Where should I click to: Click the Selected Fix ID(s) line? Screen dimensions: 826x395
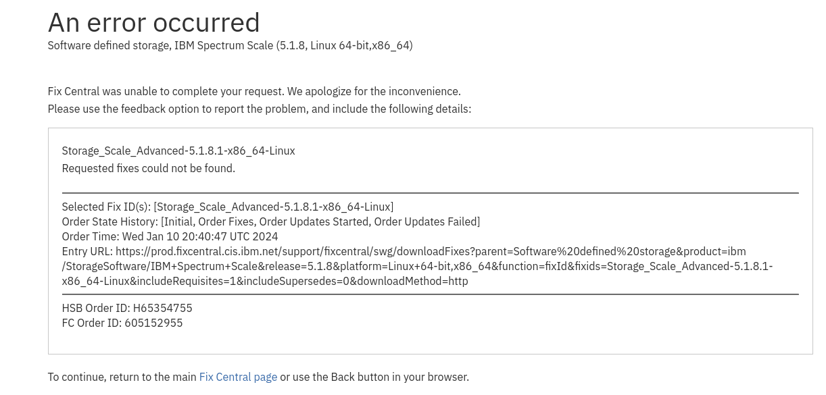pyautogui.click(x=228, y=207)
